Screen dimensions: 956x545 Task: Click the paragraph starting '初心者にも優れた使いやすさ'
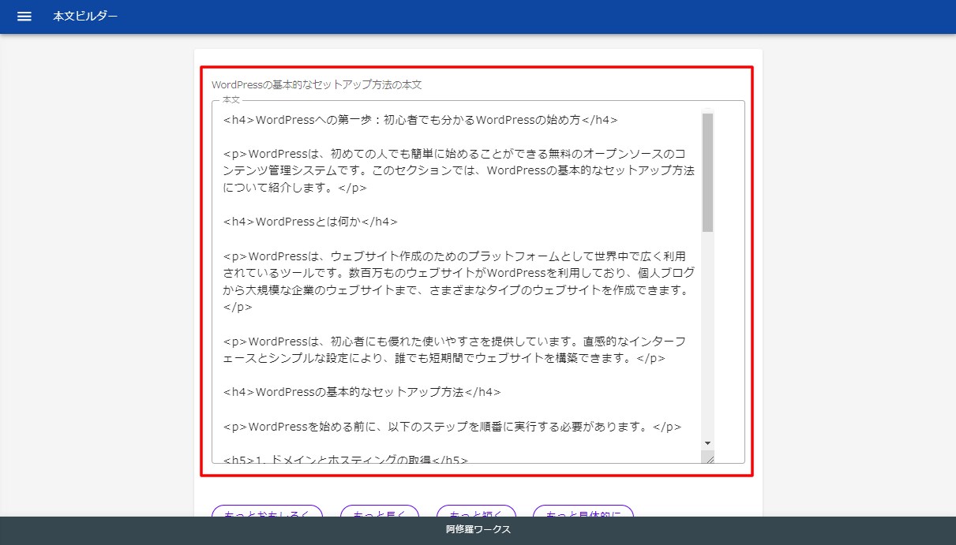pyautogui.click(x=455, y=350)
